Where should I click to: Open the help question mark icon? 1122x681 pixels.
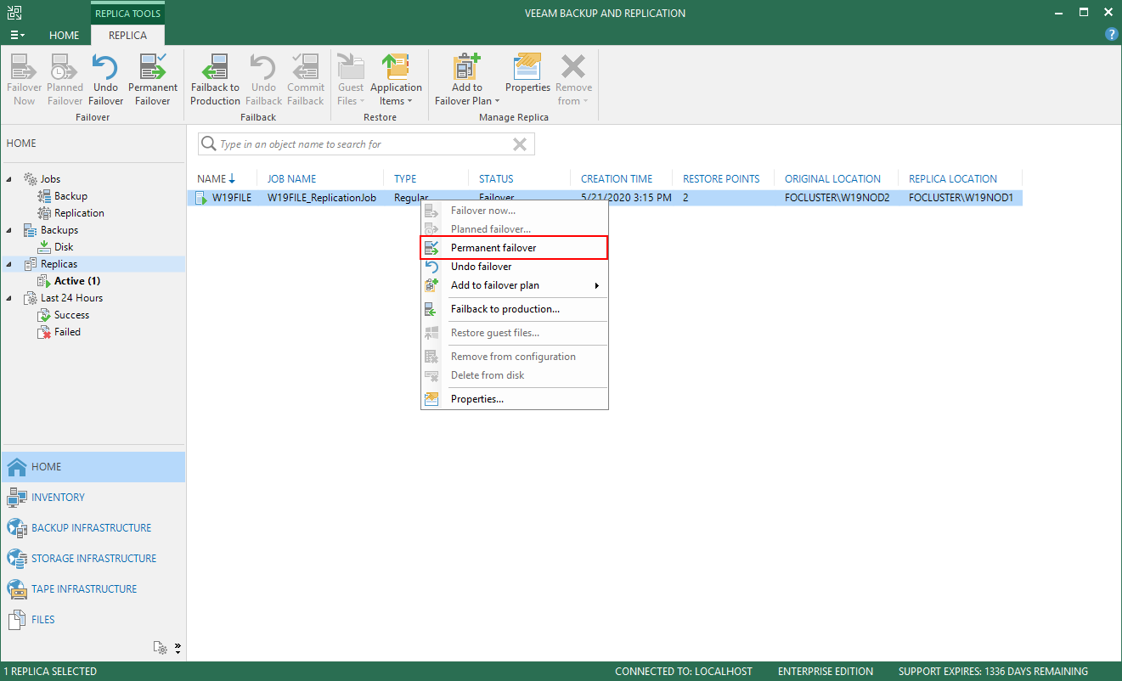tap(1111, 35)
